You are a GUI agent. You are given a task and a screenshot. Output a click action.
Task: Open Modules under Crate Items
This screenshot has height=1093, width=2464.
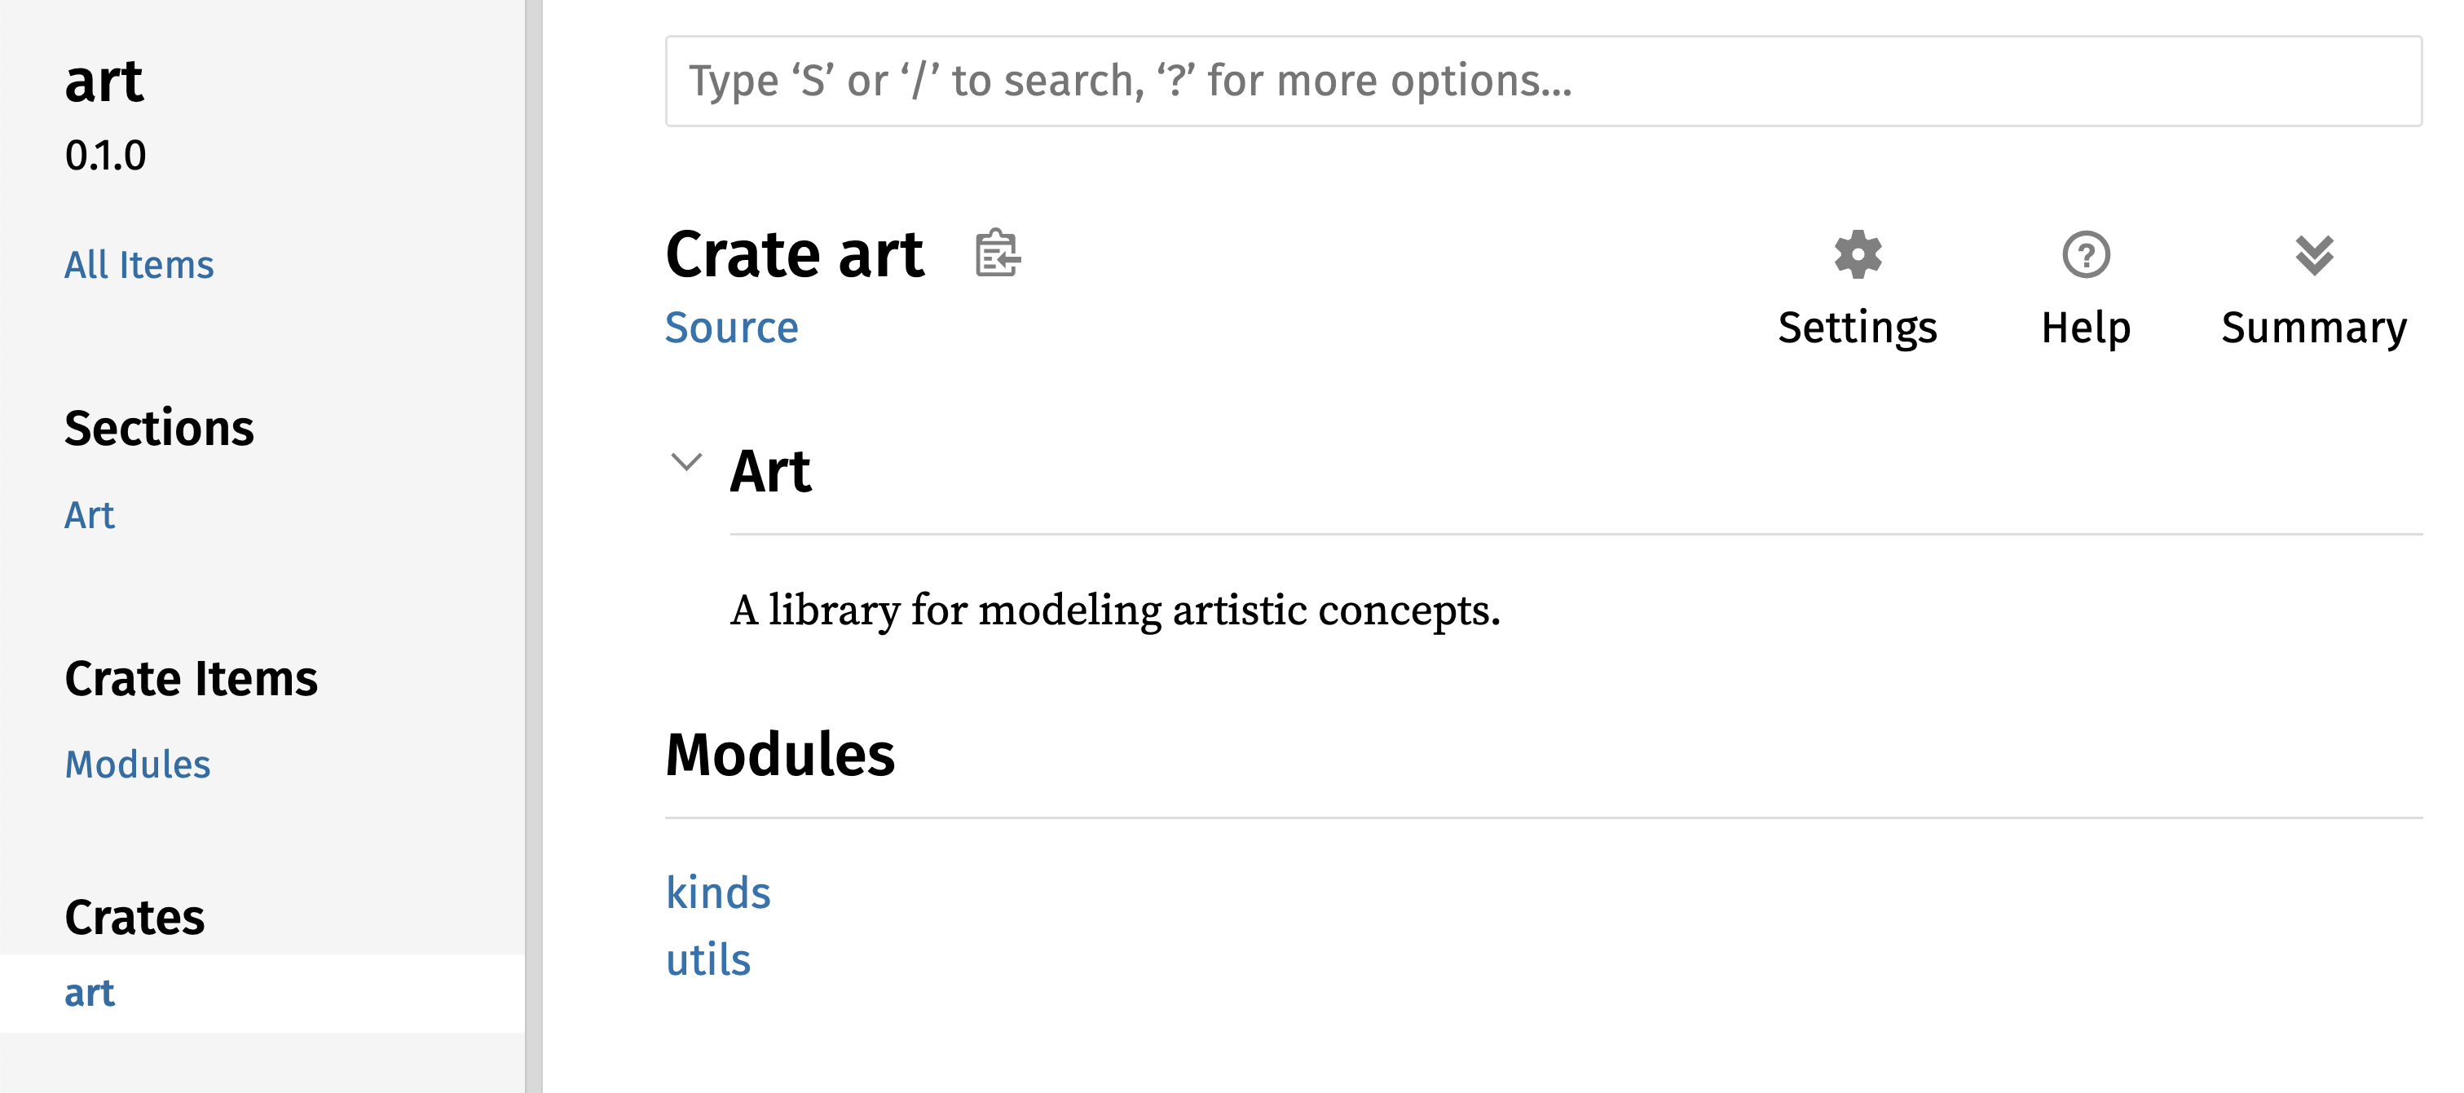[137, 764]
